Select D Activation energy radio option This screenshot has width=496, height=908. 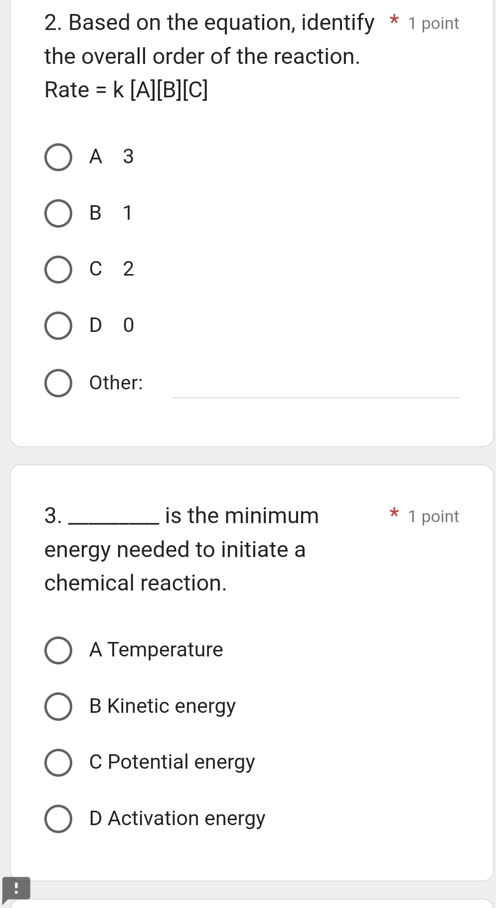point(58,819)
